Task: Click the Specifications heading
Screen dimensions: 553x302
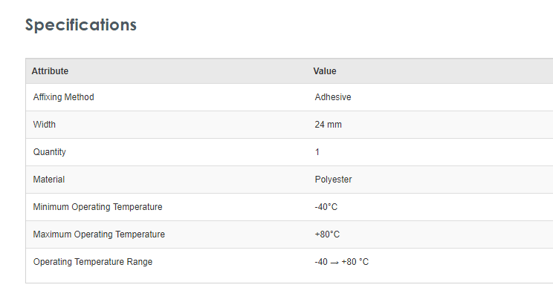Action: coord(81,25)
